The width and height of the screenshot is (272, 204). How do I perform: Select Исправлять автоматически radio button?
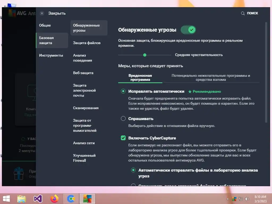(123, 91)
